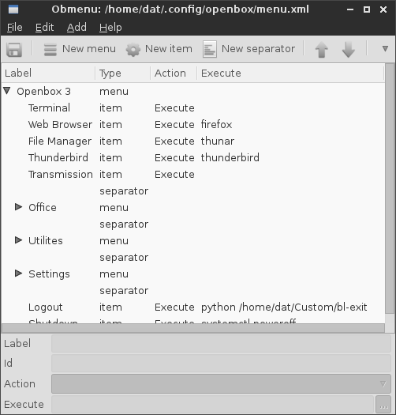Open the toolbar overflow arrow
This screenshot has height=415, width=396.
385,48
